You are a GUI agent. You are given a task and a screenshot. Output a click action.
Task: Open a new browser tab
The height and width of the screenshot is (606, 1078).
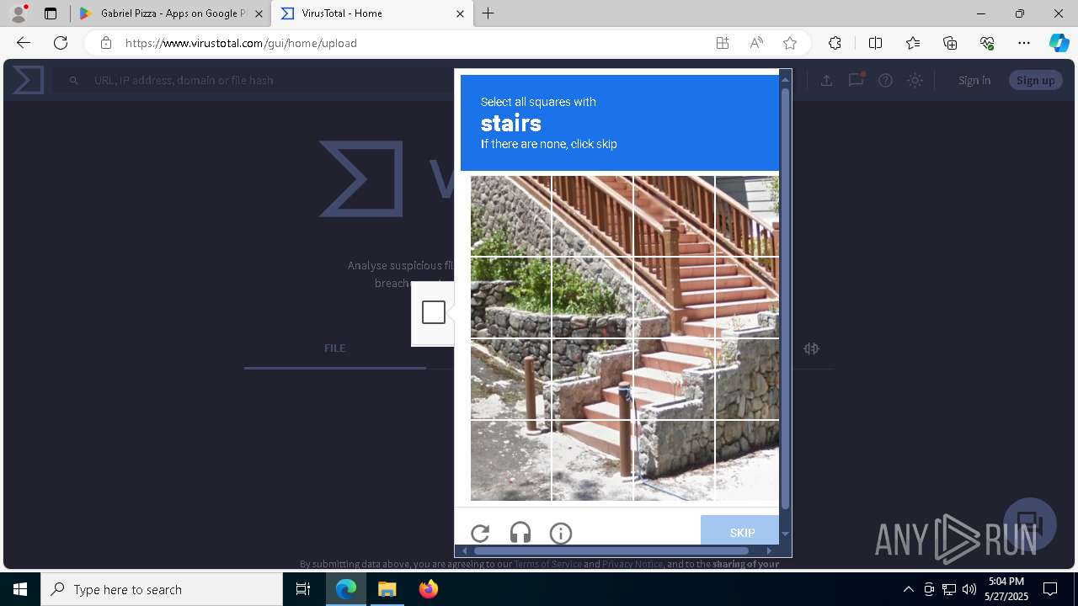click(x=488, y=13)
